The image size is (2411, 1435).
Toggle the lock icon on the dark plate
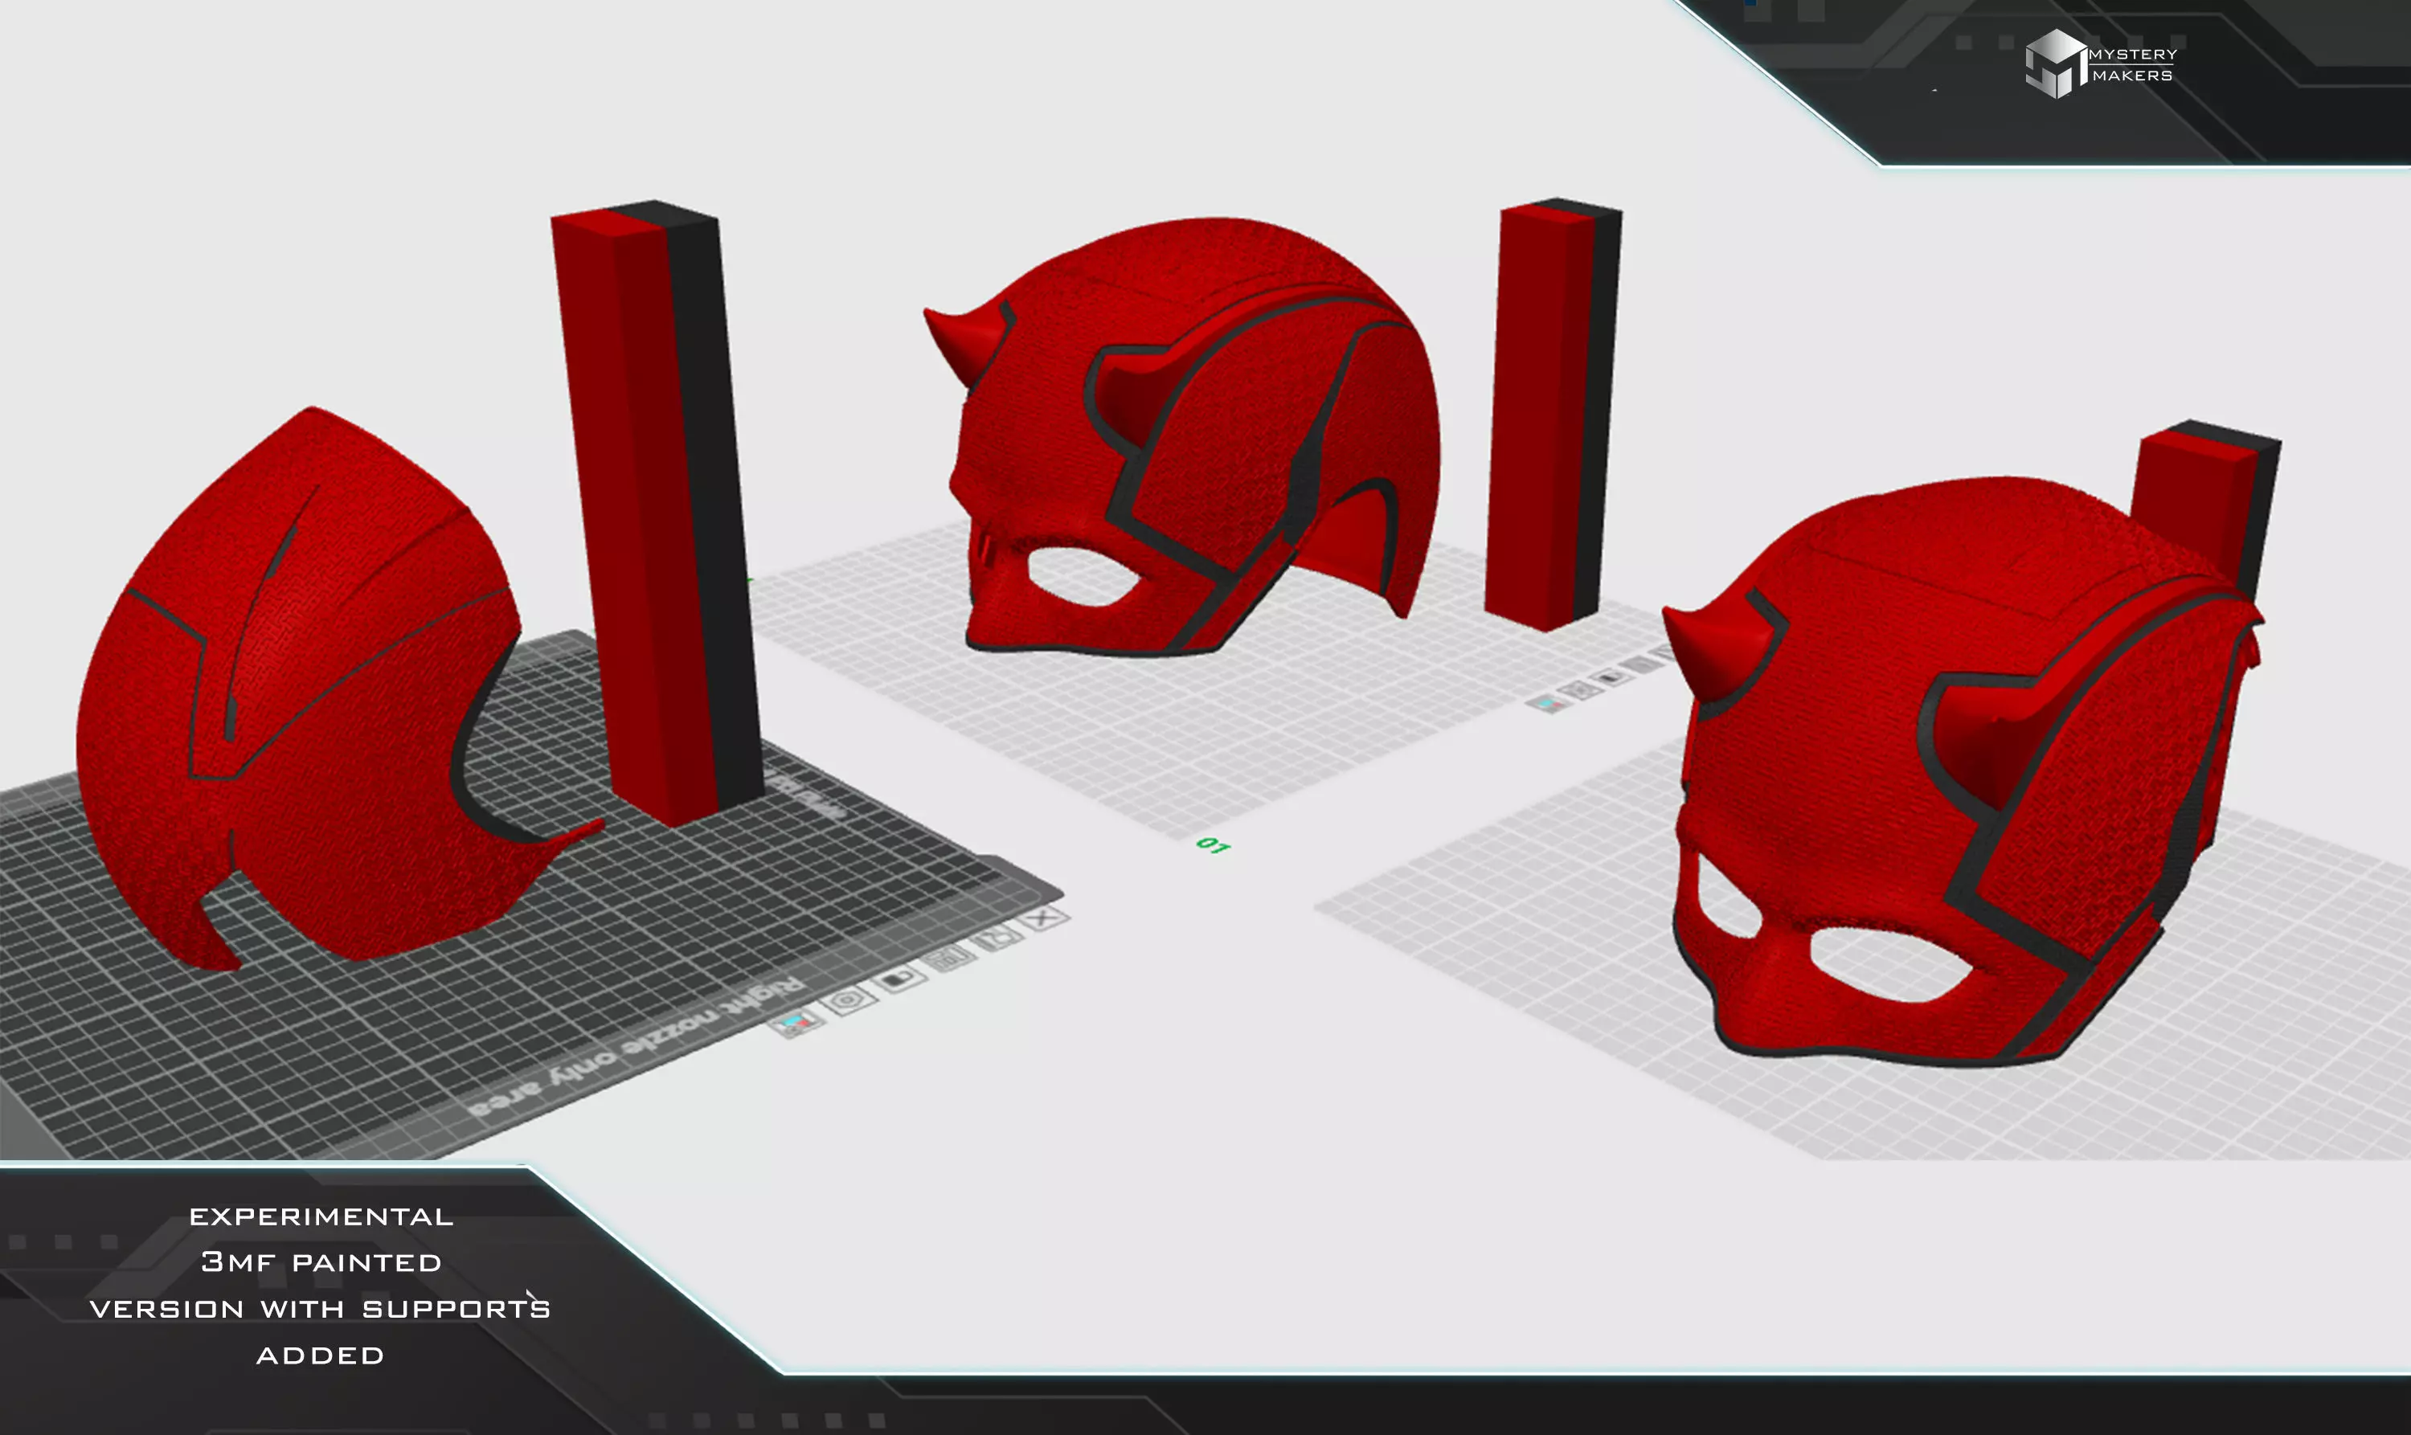pos(899,979)
